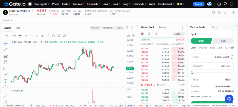The image size is (238, 107).
Task: Expand the Earn dropdown menu
Action: tap(106, 4)
